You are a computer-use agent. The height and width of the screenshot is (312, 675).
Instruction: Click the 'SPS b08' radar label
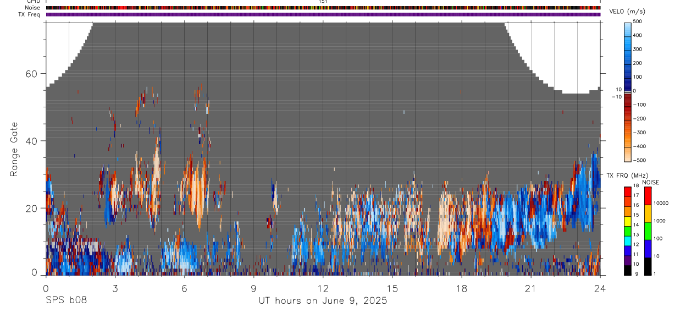pyautogui.click(x=66, y=300)
